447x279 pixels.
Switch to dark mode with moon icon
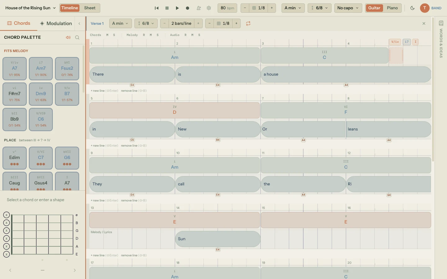coord(413,8)
